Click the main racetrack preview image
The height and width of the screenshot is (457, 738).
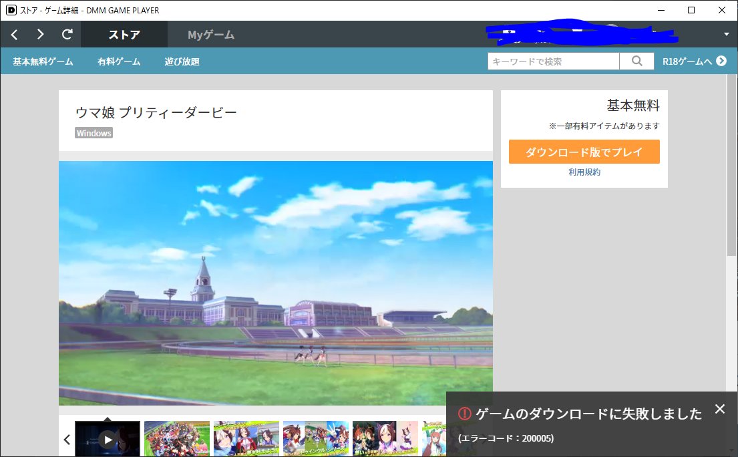click(x=276, y=283)
